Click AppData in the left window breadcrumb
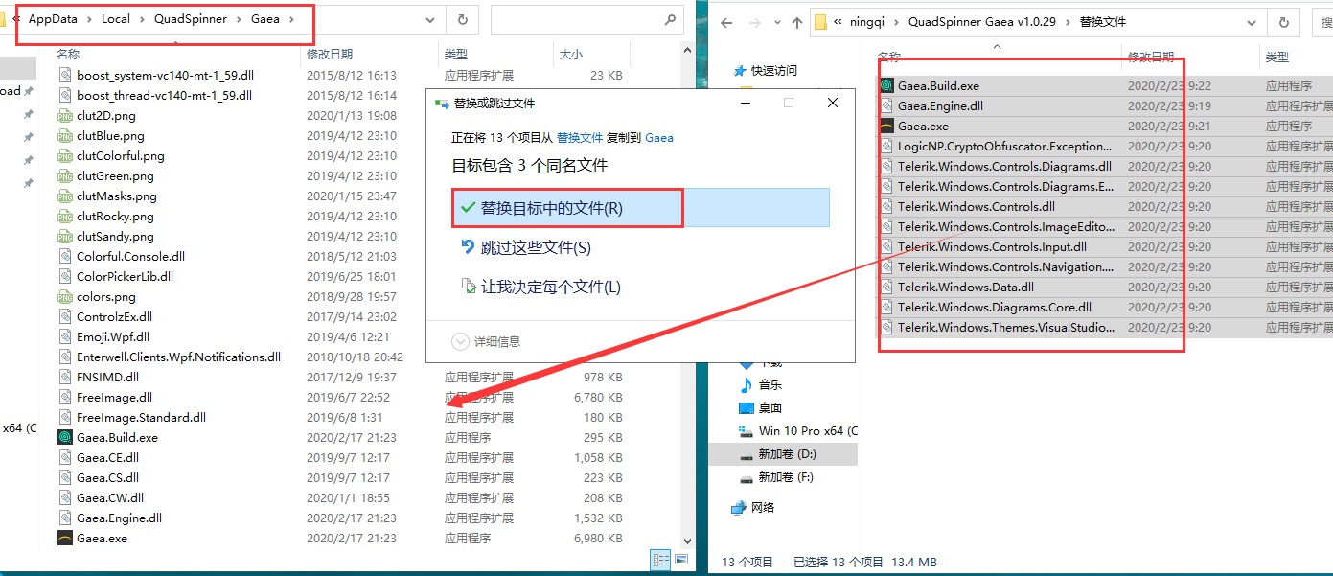Screen dimensions: 1333x576 tap(54, 18)
